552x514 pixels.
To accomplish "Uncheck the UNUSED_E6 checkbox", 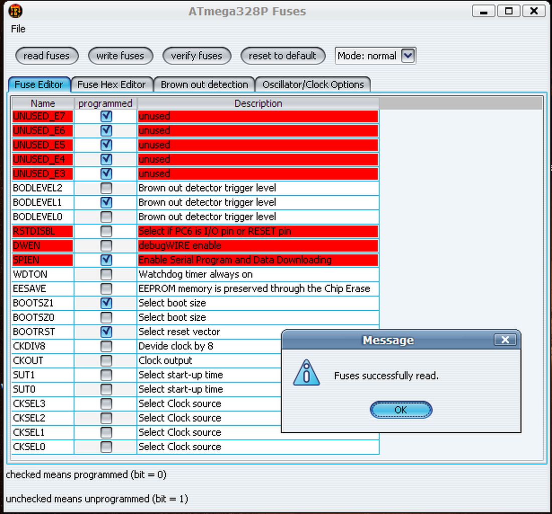I will [x=106, y=131].
